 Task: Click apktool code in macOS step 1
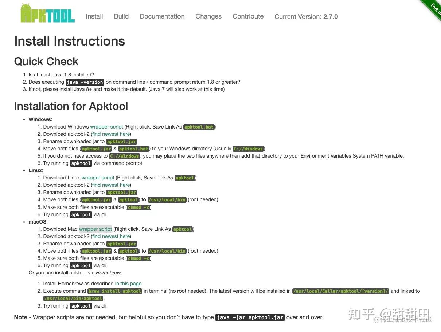183,229
